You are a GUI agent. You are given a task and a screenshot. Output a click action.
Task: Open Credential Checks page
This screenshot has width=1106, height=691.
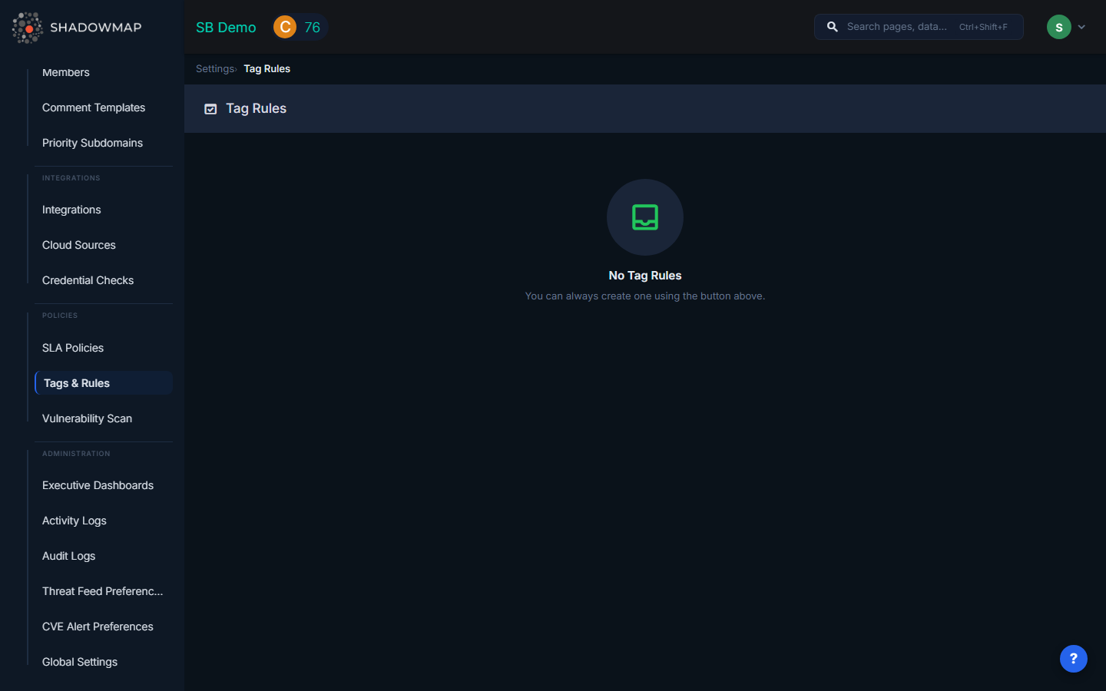88,280
